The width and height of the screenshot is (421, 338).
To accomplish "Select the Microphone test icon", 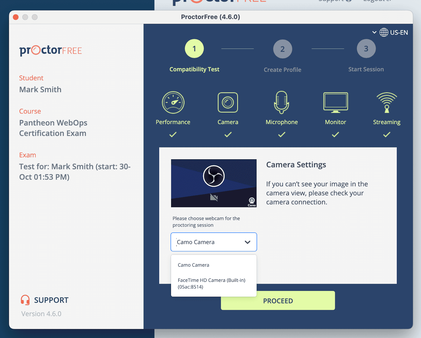I will coord(281,102).
